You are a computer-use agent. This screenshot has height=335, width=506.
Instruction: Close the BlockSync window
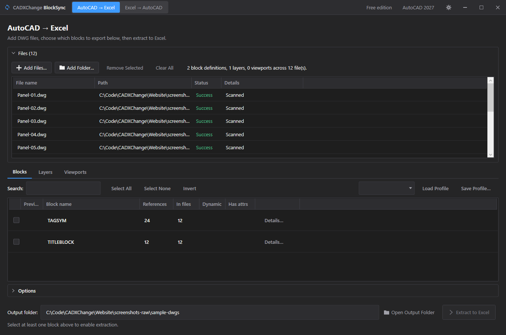[498, 7]
